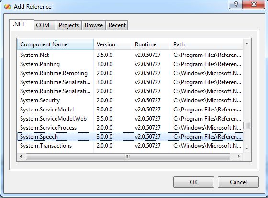Click runtime v2.0.50727 in the System.Speech row
Image resolution: width=268 pixels, height=198 pixels.
pos(148,137)
